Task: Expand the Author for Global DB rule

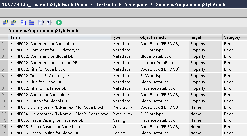Action: 11,101
